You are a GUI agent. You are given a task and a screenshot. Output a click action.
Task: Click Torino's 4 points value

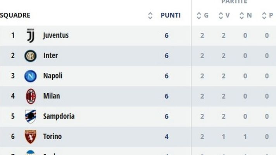[x=167, y=136]
